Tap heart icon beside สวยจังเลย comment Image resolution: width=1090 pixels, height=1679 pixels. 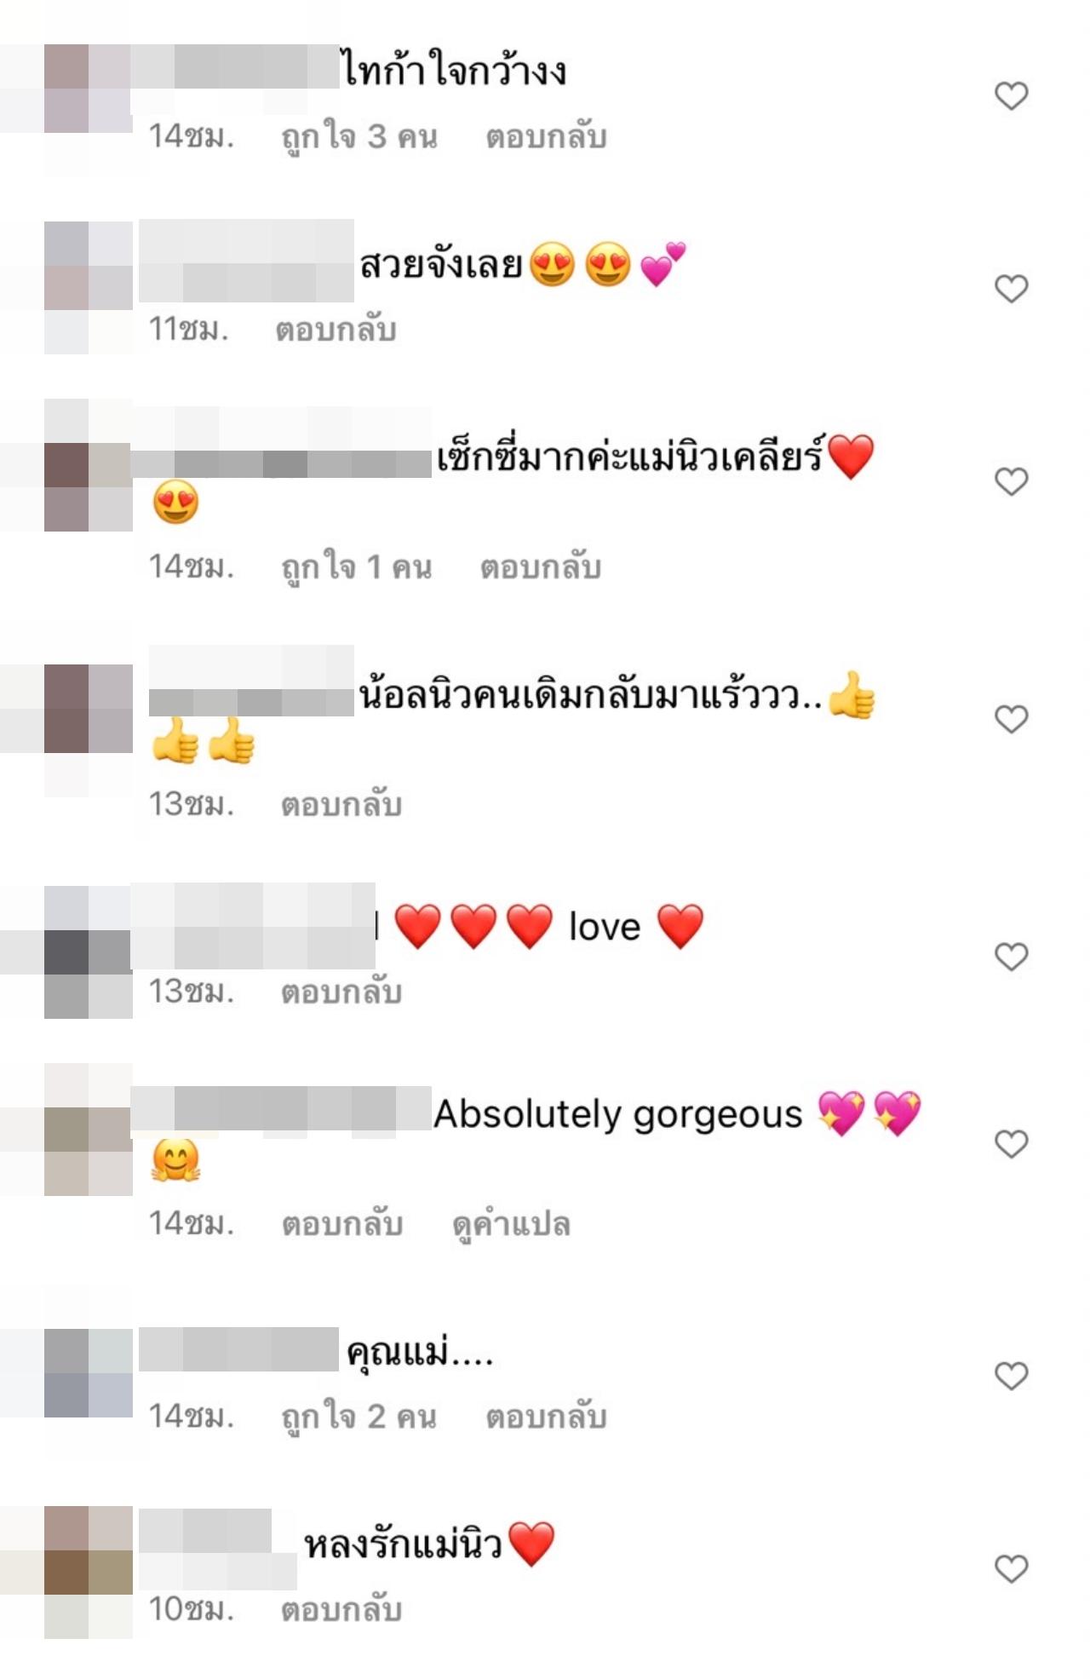[x=1012, y=289]
